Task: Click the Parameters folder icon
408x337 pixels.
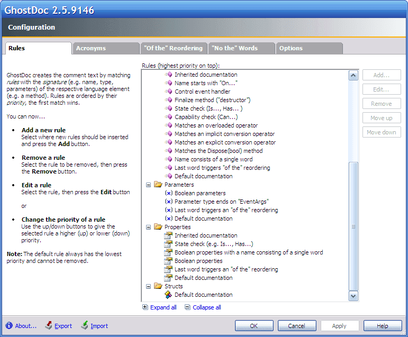Action: (x=158, y=185)
